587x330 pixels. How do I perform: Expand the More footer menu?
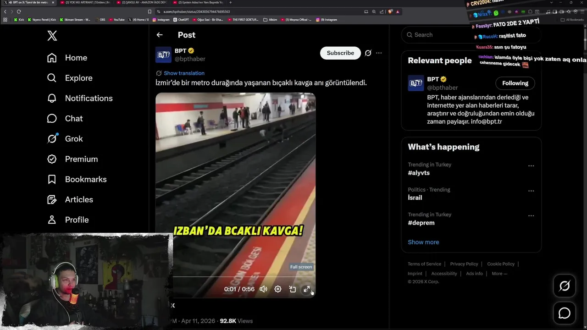click(x=499, y=274)
